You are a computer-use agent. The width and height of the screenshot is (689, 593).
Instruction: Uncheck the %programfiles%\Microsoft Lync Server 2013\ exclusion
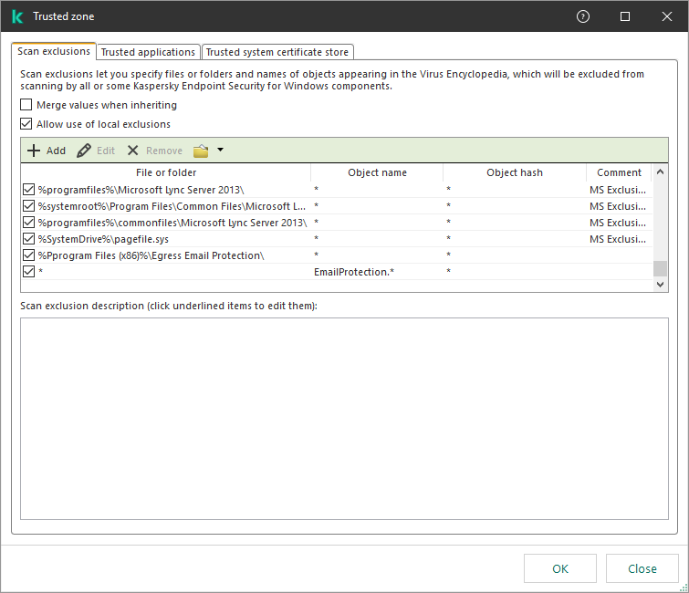(28, 190)
